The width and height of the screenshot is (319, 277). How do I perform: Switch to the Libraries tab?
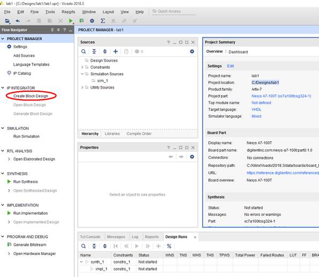pos(112,134)
